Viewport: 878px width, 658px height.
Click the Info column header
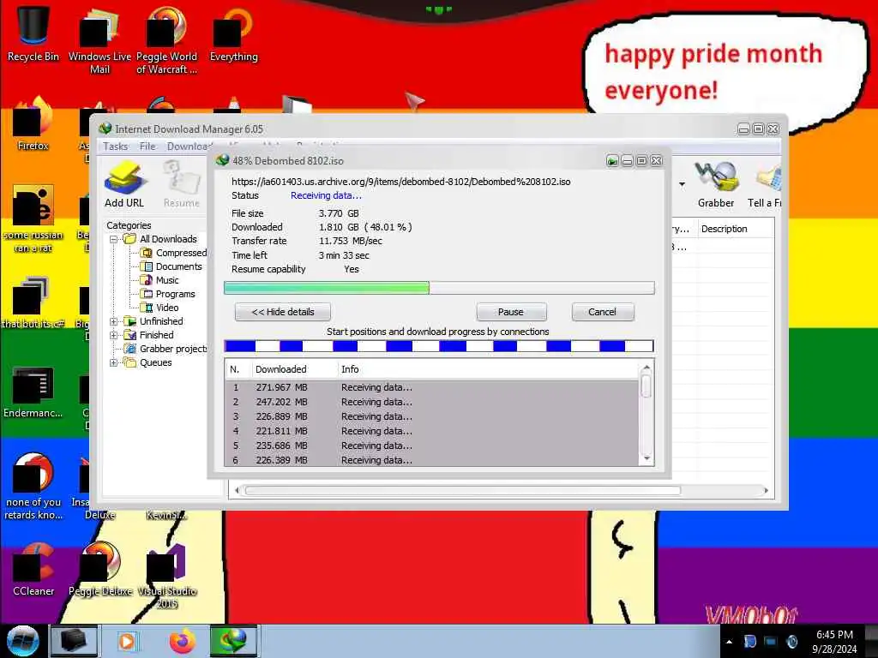pos(487,369)
